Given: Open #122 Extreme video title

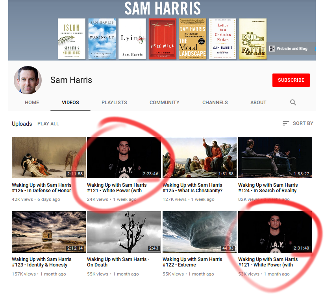Looking at the screenshot, I should 193,262.
